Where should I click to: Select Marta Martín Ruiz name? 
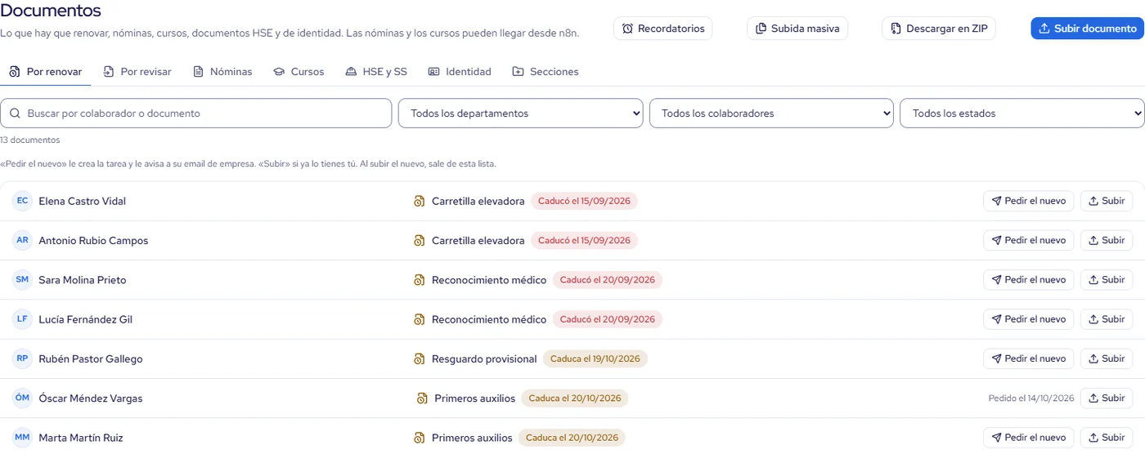coord(81,438)
